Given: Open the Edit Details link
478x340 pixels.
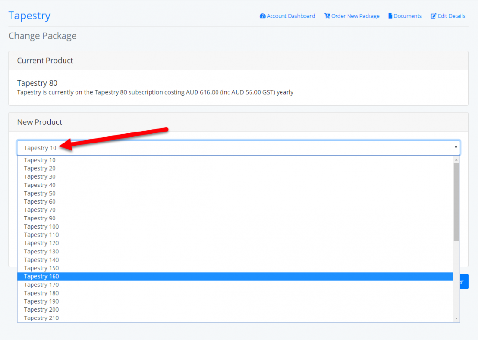Looking at the screenshot, I should click(448, 16).
